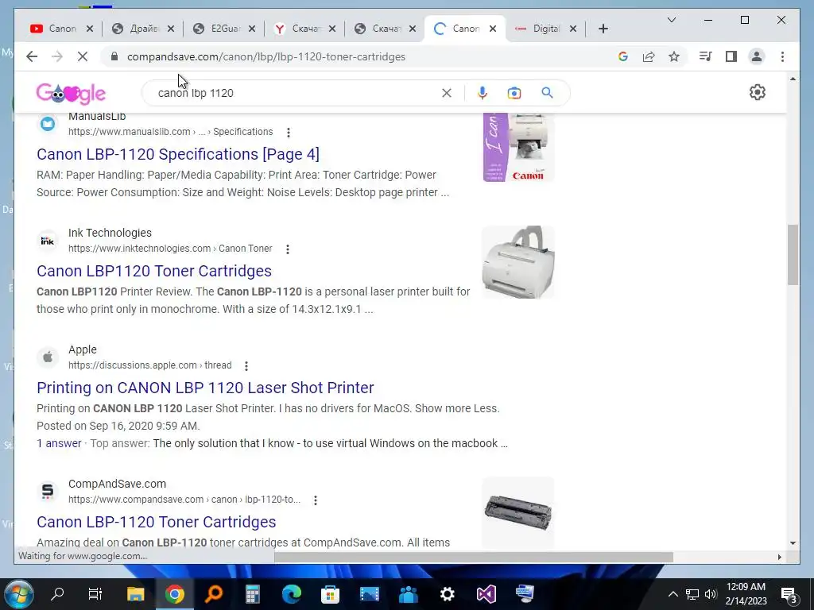Open the Chrome profile avatar
Viewport: 814px width, 610px height.
click(757, 56)
